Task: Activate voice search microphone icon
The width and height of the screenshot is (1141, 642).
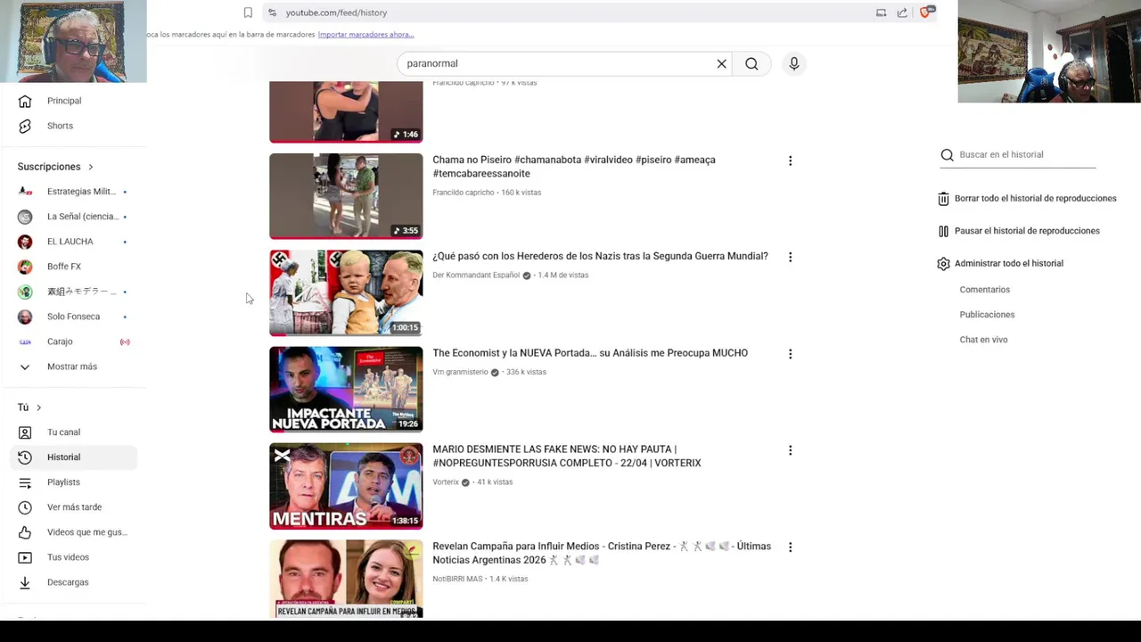Action: tap(793, 63)
